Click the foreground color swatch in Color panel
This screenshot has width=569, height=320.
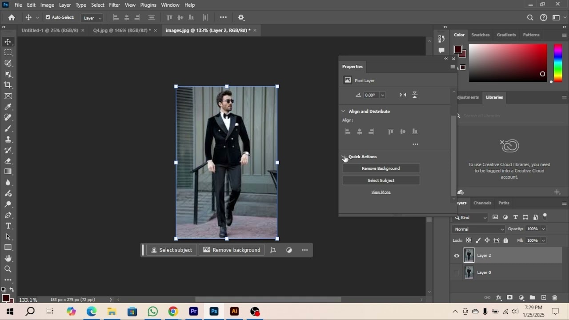[x=458, y=49]
